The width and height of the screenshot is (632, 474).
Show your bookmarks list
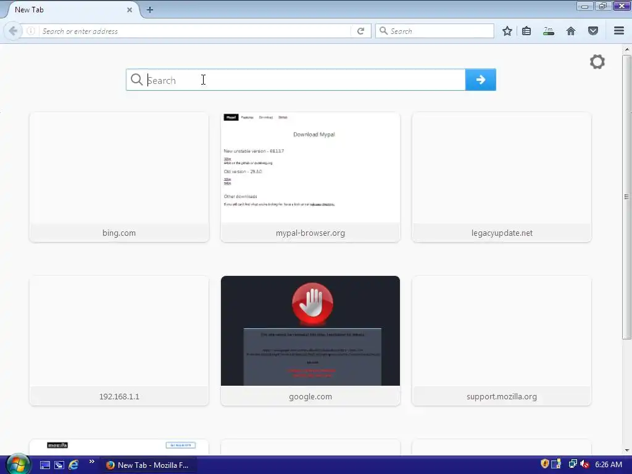[x=526, y=31]
